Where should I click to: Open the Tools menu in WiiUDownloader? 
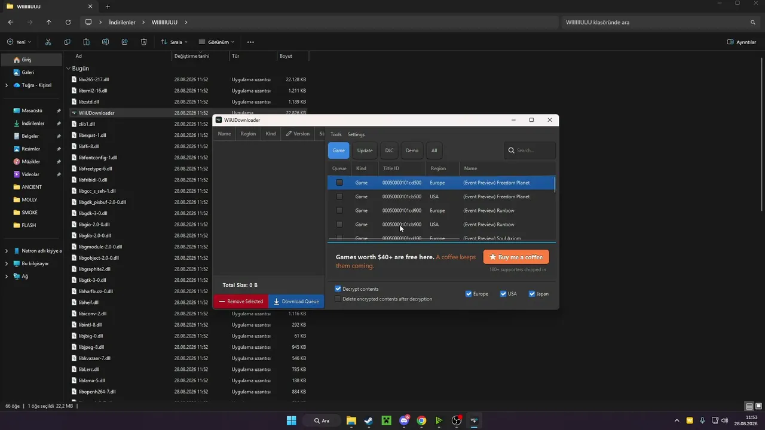click(x=336, y=134)
